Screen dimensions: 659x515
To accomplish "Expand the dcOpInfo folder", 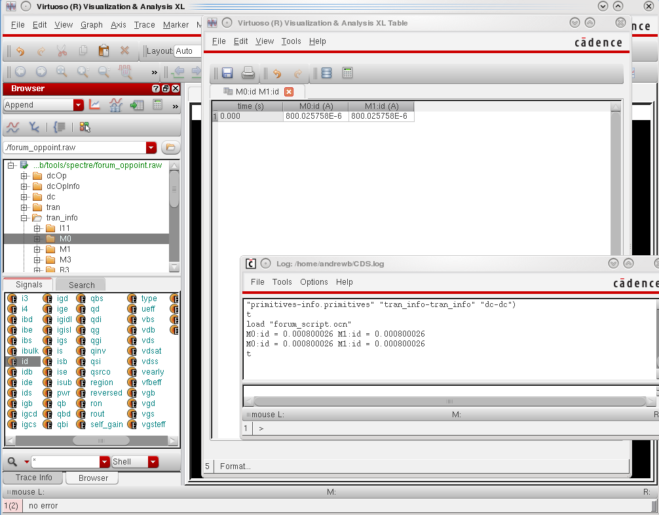I will [x=24, y=186].
